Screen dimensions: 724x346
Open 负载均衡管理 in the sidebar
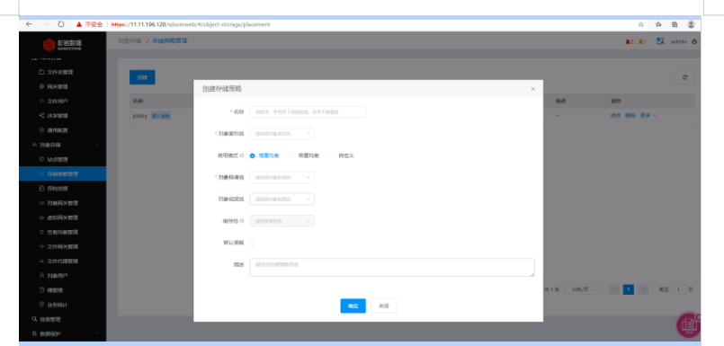click(x=58, y=232)
